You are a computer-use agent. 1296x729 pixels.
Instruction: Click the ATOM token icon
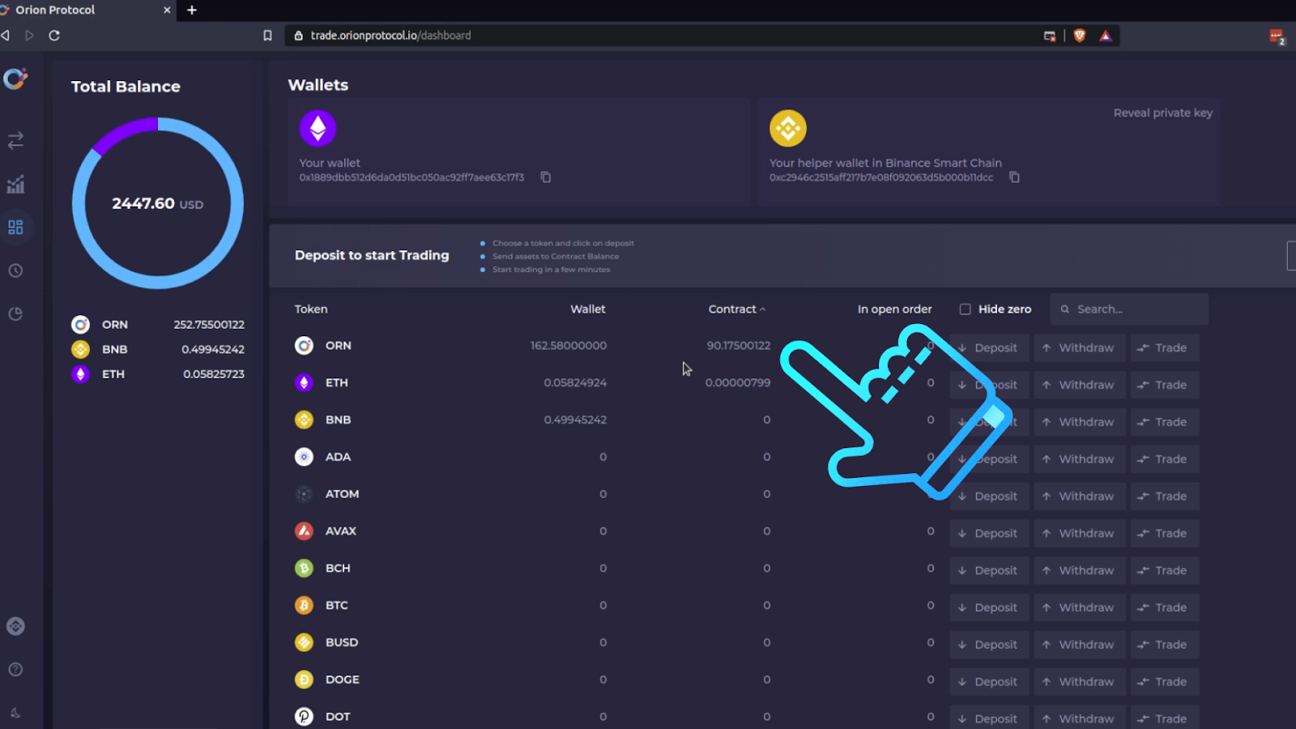[x=304, y=494]
